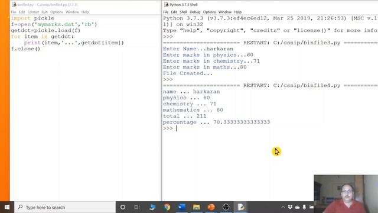Click the getdct=pickle.load(f) code line
Viewport: 378px width, 213px height.
click(x=45, y=30)
